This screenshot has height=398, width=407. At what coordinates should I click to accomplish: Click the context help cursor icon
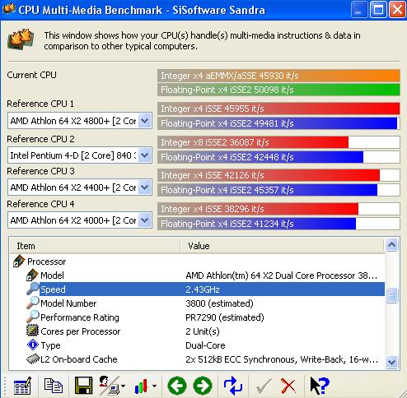[x=320, y=386]
